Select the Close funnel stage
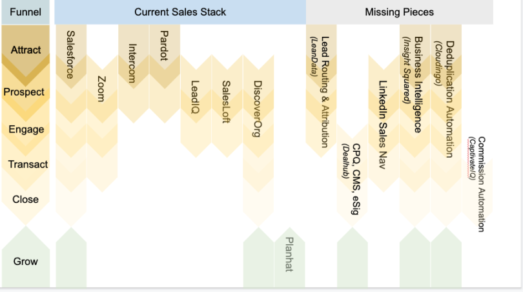 [x=25, y=199]
